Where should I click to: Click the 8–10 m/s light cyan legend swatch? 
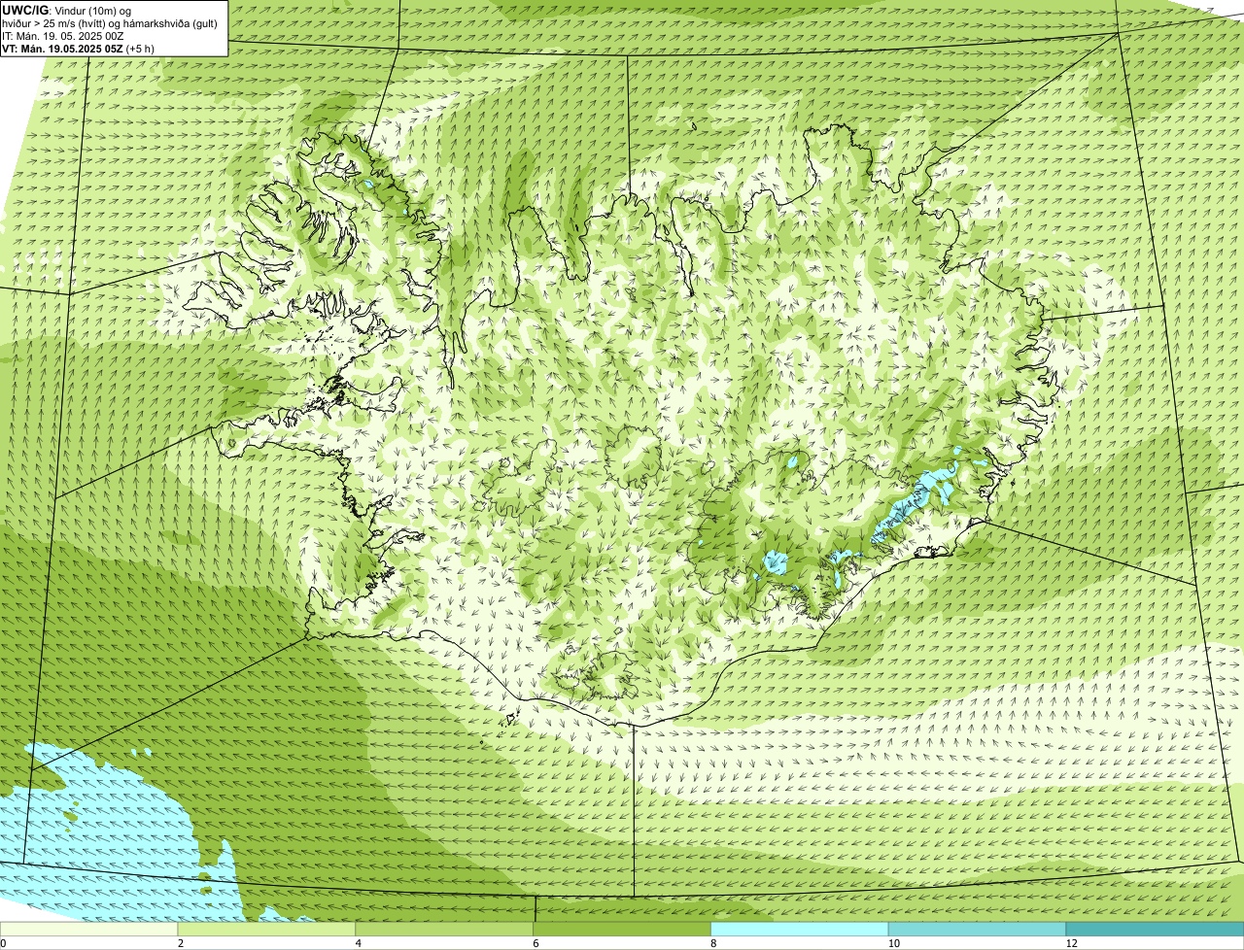800,929
